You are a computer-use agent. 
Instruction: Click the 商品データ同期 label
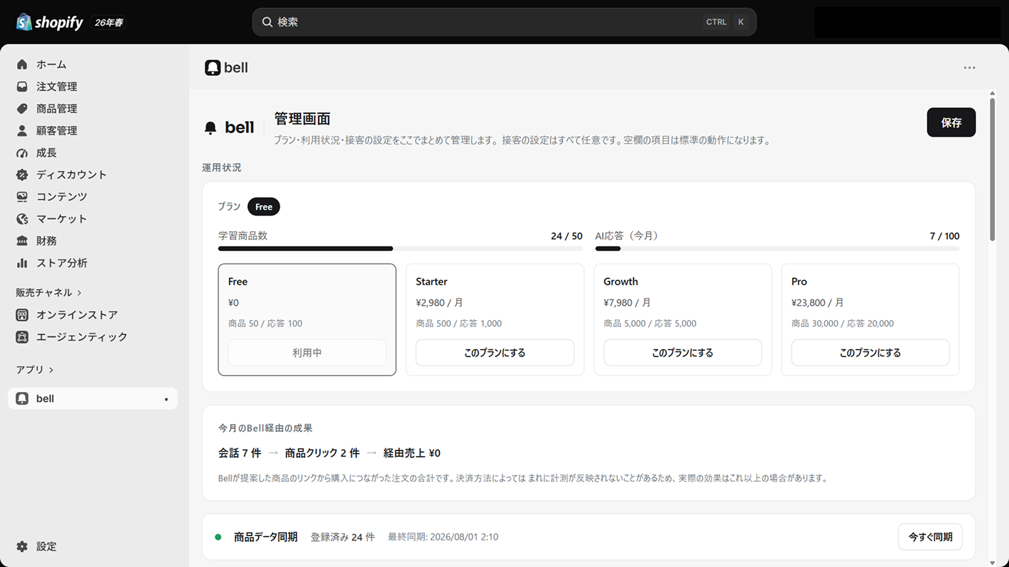click(265, 537)
